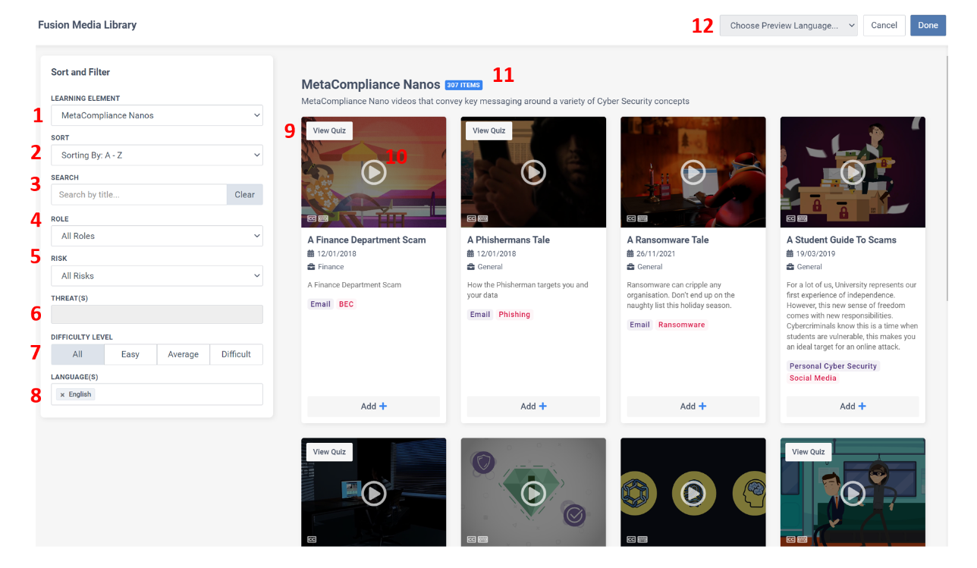Click keyboard icon on Ransomware Tale thumbnail
977x568 pixels.
(642, 218)
